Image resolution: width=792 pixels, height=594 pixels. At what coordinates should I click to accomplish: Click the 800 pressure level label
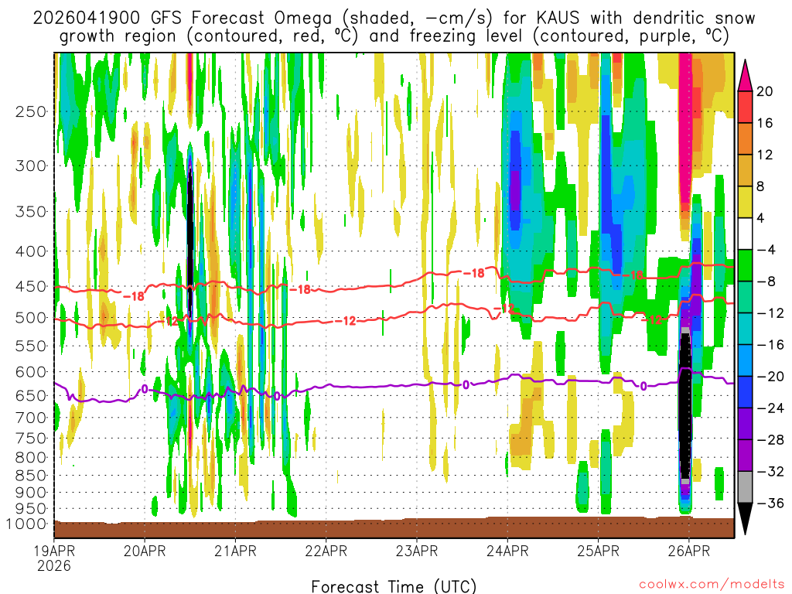[31, 457]
